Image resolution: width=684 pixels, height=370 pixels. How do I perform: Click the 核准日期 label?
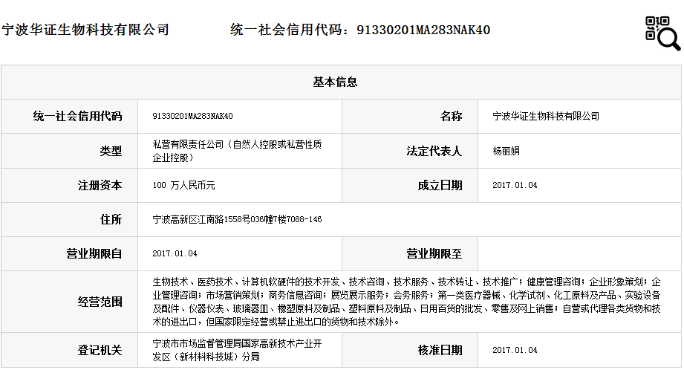440,351
